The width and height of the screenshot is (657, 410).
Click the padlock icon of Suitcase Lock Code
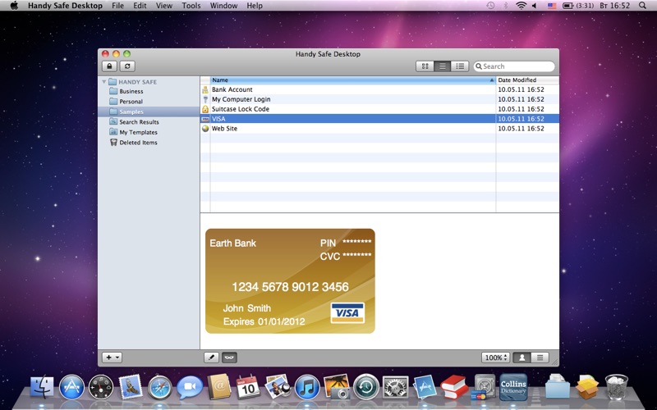[205, 109]
